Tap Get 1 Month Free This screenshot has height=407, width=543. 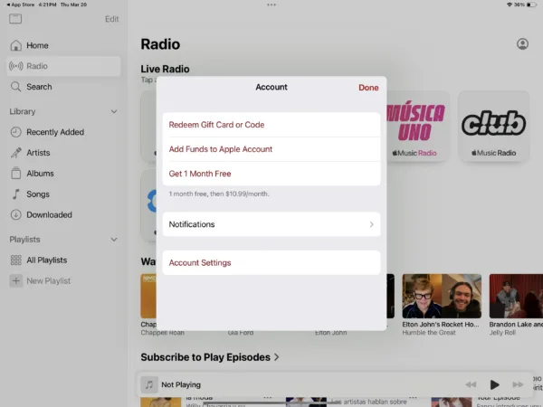(x=271, y=174)
